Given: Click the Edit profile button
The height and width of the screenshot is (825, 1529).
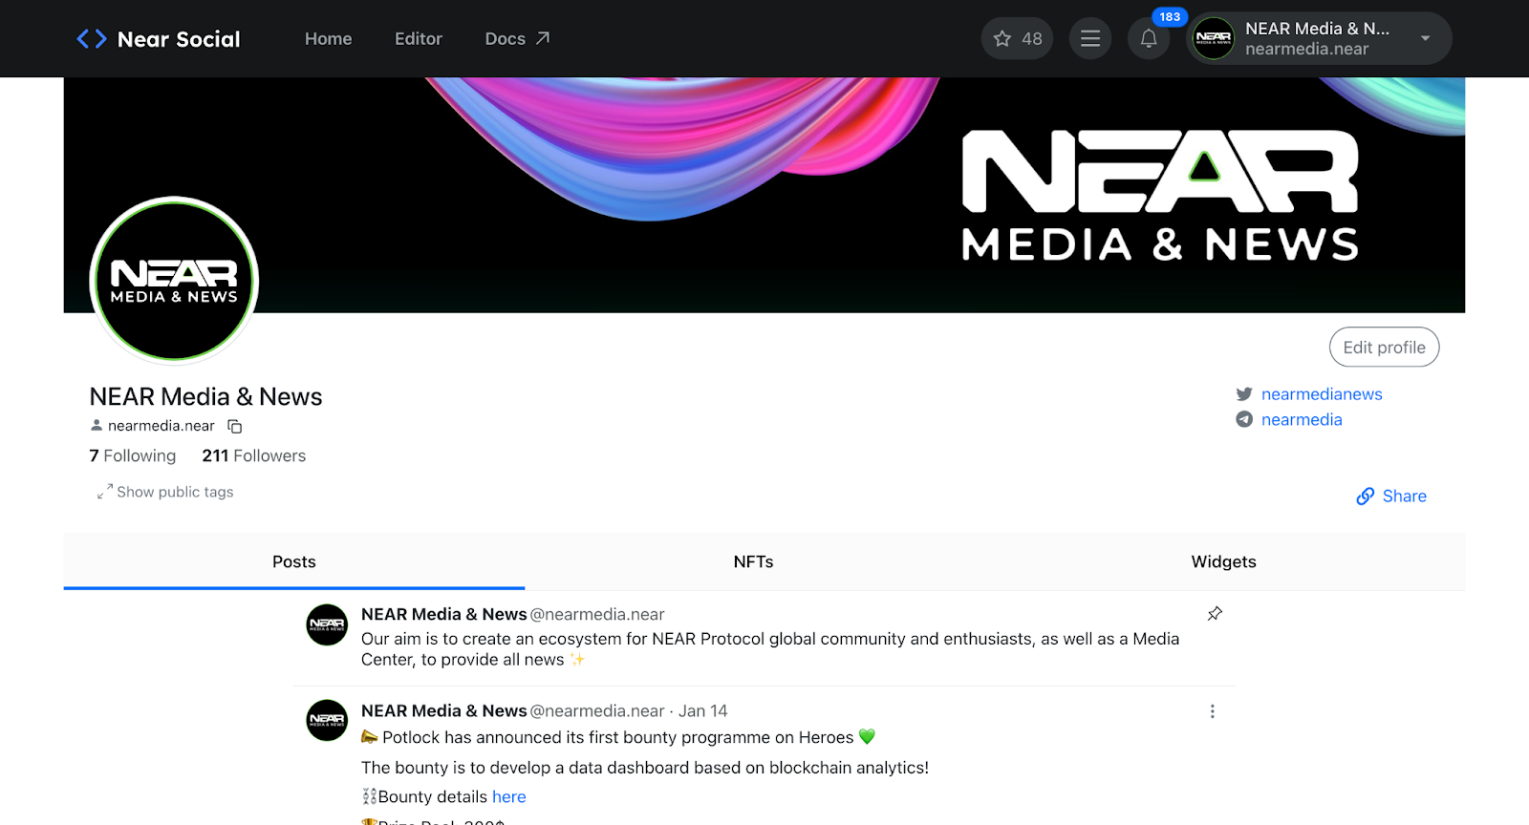Looking at the screenshot, I should click(x=1384, y=348).
